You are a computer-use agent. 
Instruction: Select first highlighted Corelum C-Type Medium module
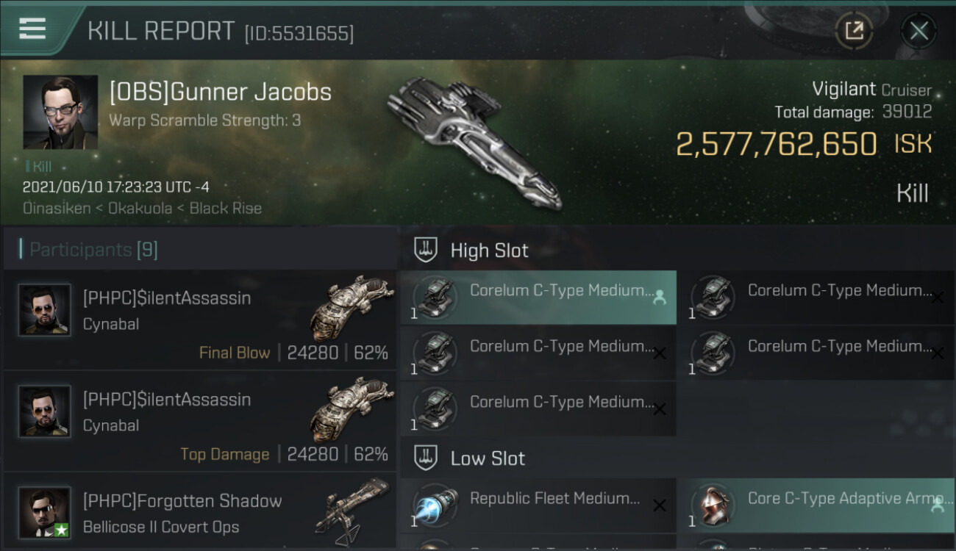pyautogui.click(x=538, y=297)
